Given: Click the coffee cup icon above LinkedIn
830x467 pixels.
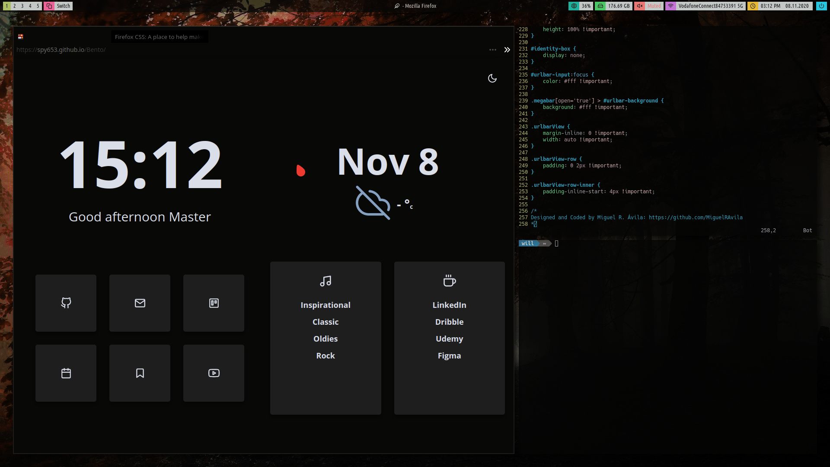Looking at the screenshot, I should tap(449, 281).
